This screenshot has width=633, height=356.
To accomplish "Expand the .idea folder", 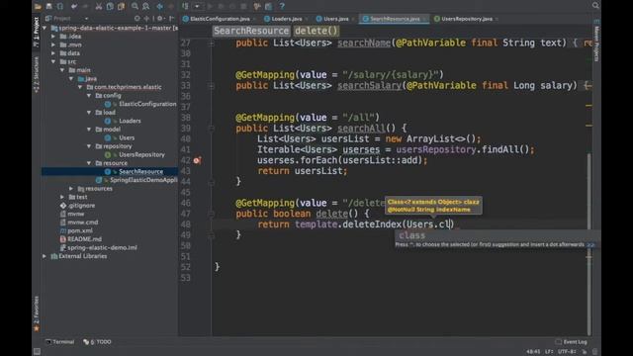I will [x=53, y=37].
